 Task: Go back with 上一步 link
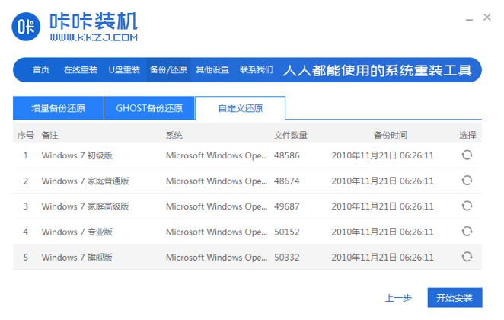pyautogui.click(x=398, y=298)
